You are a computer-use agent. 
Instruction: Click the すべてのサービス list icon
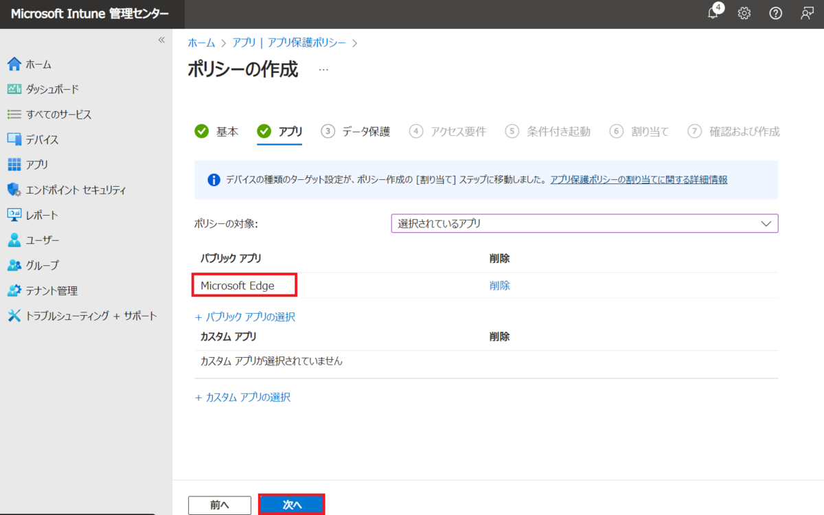(x=14, y=114)
